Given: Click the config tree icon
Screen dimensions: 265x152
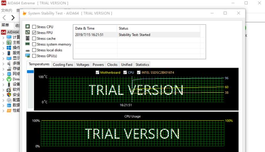Looking at the screenshot, I should (x=9, y=100).
